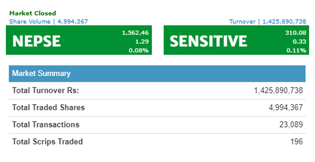
Task: Click the Total Traded Shares row label
Action: (48, 107)
